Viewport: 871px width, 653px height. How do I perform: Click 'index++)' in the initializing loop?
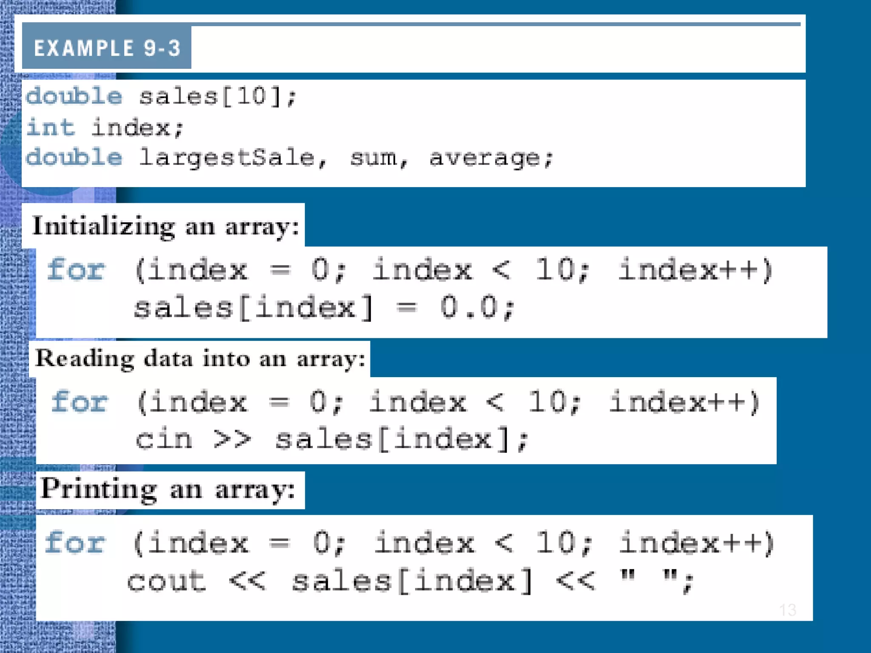(x=695, y=270)
